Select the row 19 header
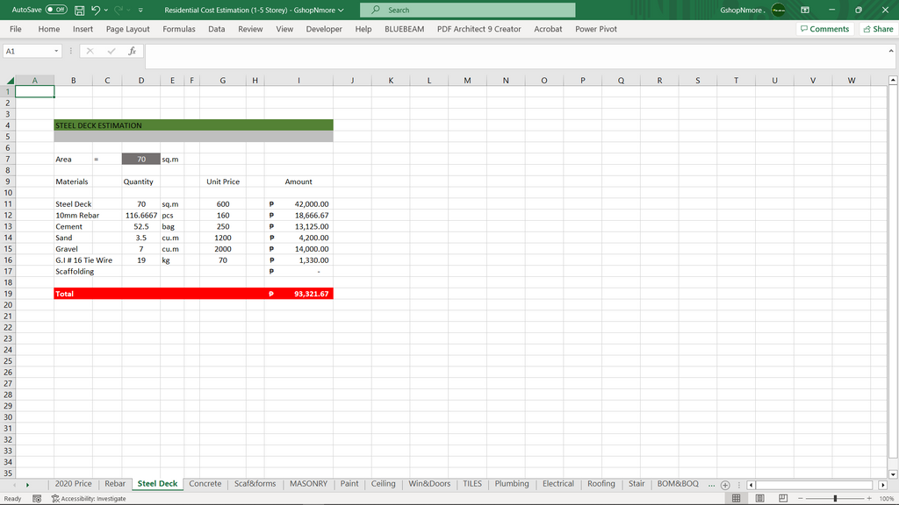The image size is (899, 505). pos(7,294)
